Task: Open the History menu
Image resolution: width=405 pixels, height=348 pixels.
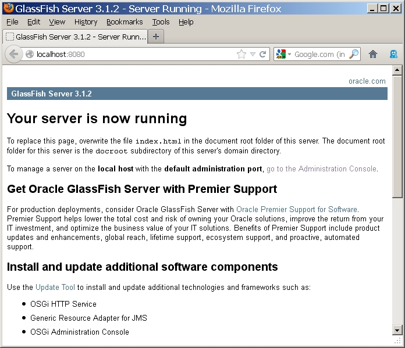Action: click(x=86, y=22)
